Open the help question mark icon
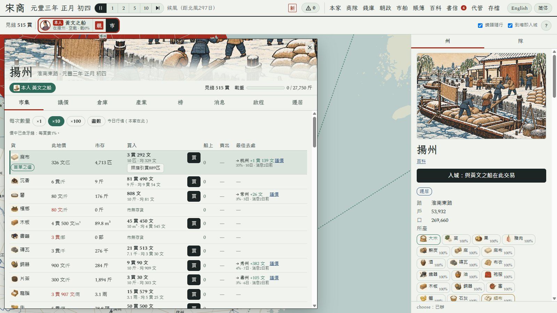Image resolution: width=557 pixels, height=313 pixels. pyautogui.click(x=546, y=25)
